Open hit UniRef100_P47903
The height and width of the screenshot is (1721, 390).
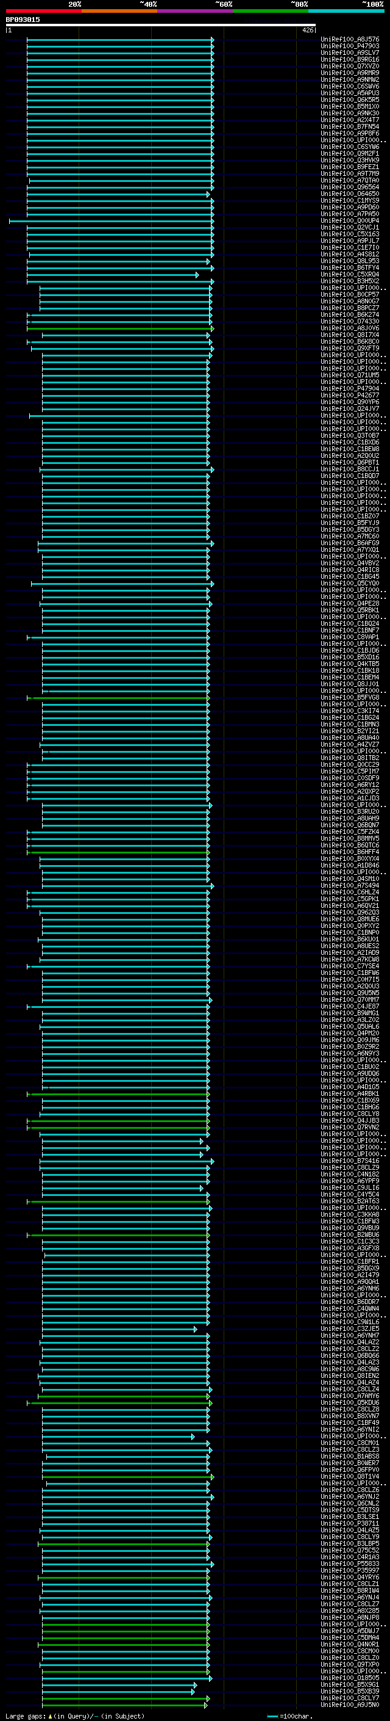[x=350, y=46]
